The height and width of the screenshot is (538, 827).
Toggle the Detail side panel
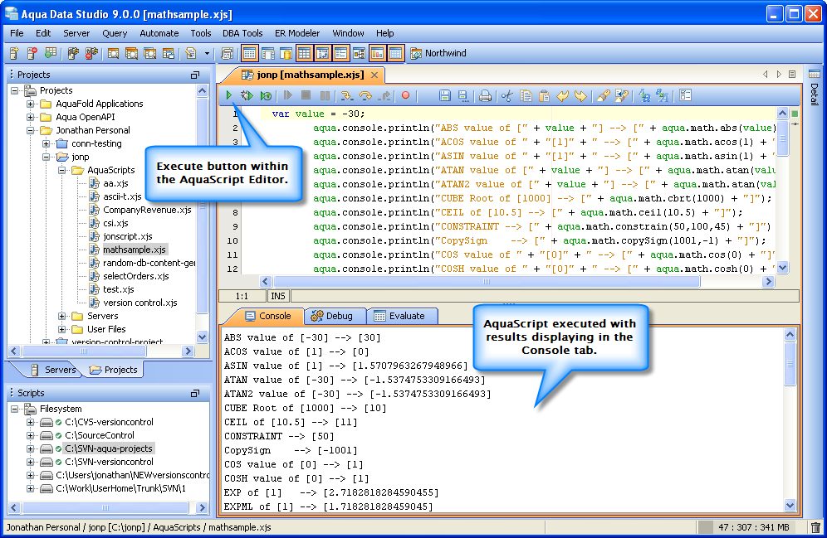814,94
